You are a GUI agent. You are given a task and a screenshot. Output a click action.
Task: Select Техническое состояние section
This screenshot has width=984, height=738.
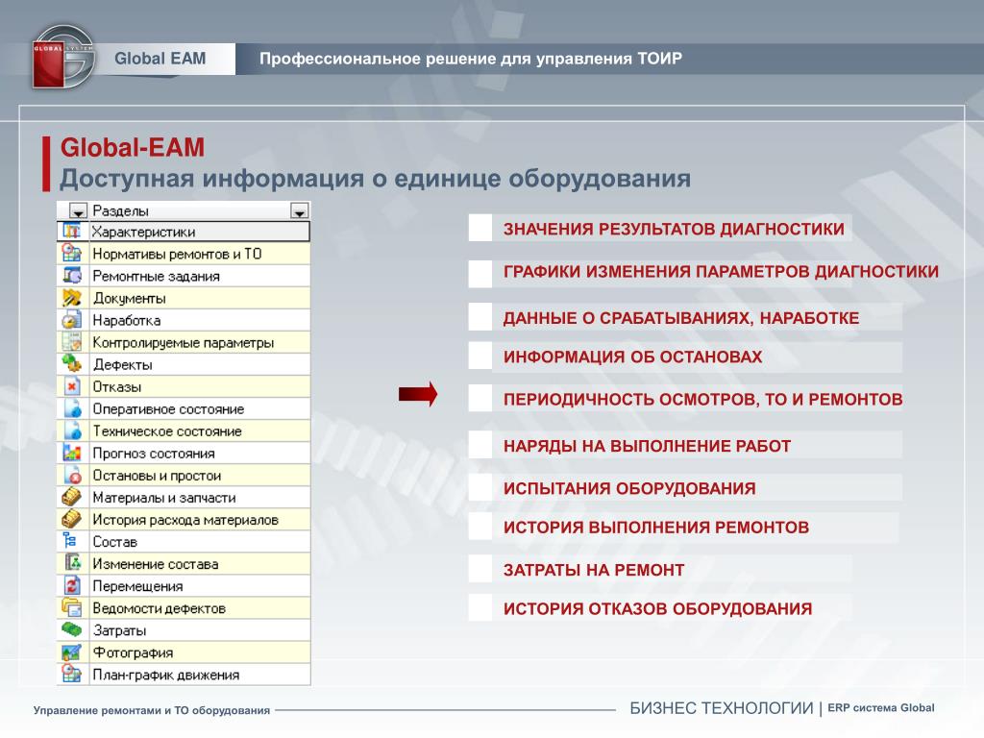pyautogui.click(x=184, y=431)
